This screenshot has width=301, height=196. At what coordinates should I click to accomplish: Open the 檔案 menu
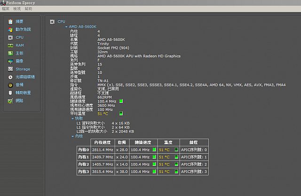[6, 9]
